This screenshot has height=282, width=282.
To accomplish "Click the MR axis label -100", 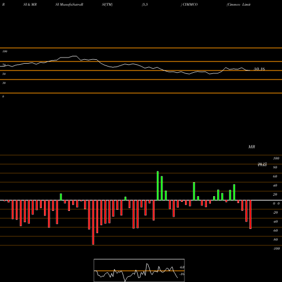I will click(276, 249).
